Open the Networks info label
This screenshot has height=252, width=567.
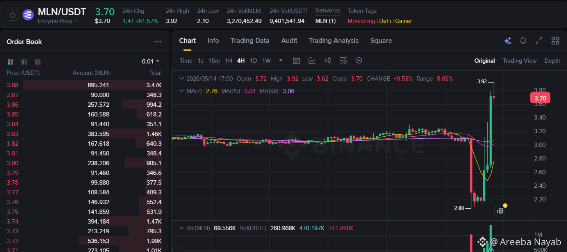pyautogui.click(x=328, y=11)
